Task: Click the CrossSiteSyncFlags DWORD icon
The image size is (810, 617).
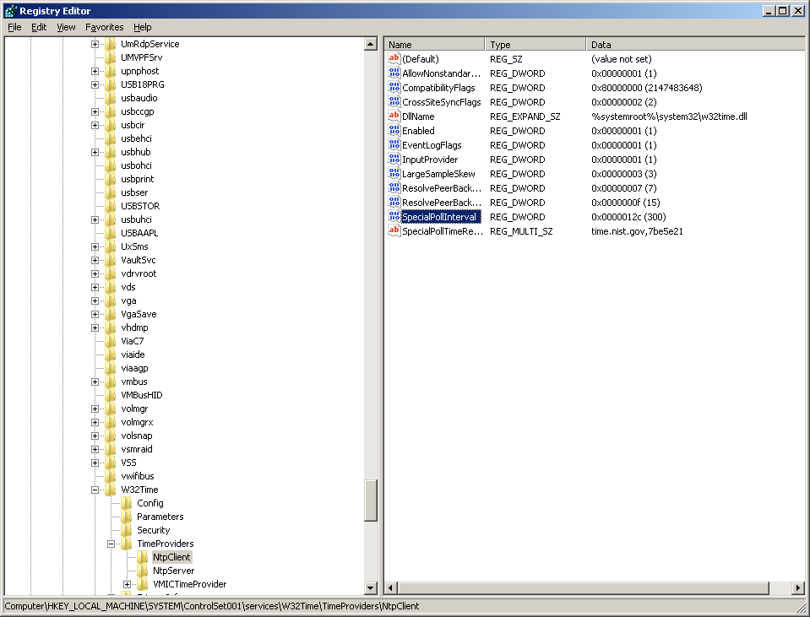Action: (x=394, y=102)
